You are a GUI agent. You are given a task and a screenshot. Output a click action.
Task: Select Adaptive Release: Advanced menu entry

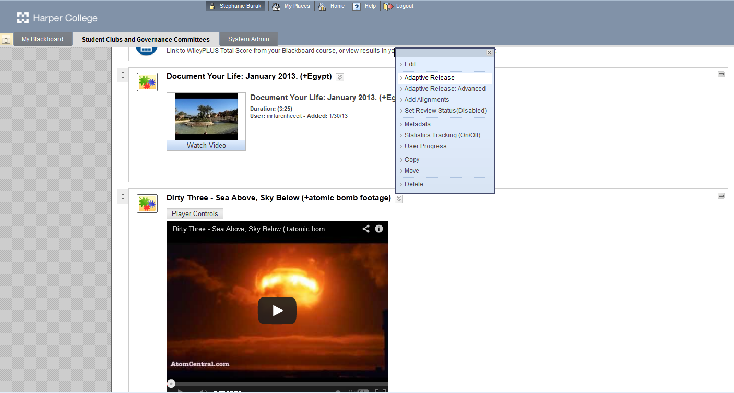[445, 89]
